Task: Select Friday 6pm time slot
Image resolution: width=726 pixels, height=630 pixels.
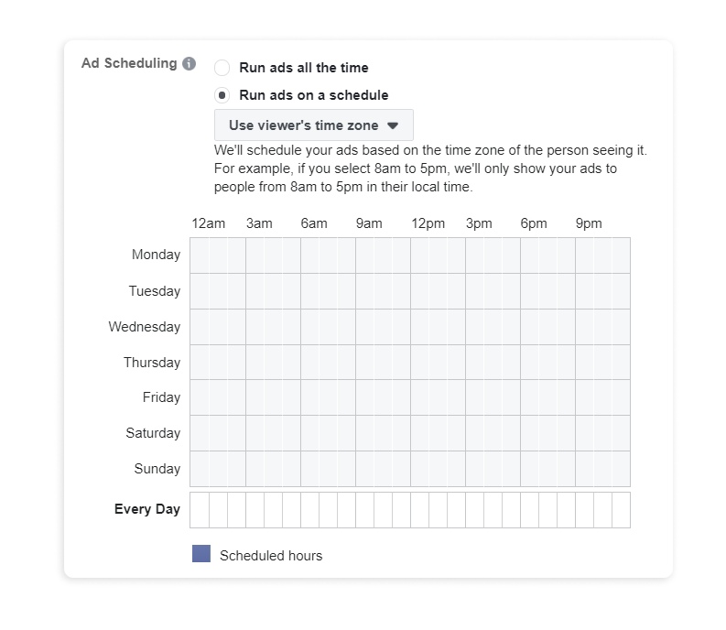Action: 530,397
